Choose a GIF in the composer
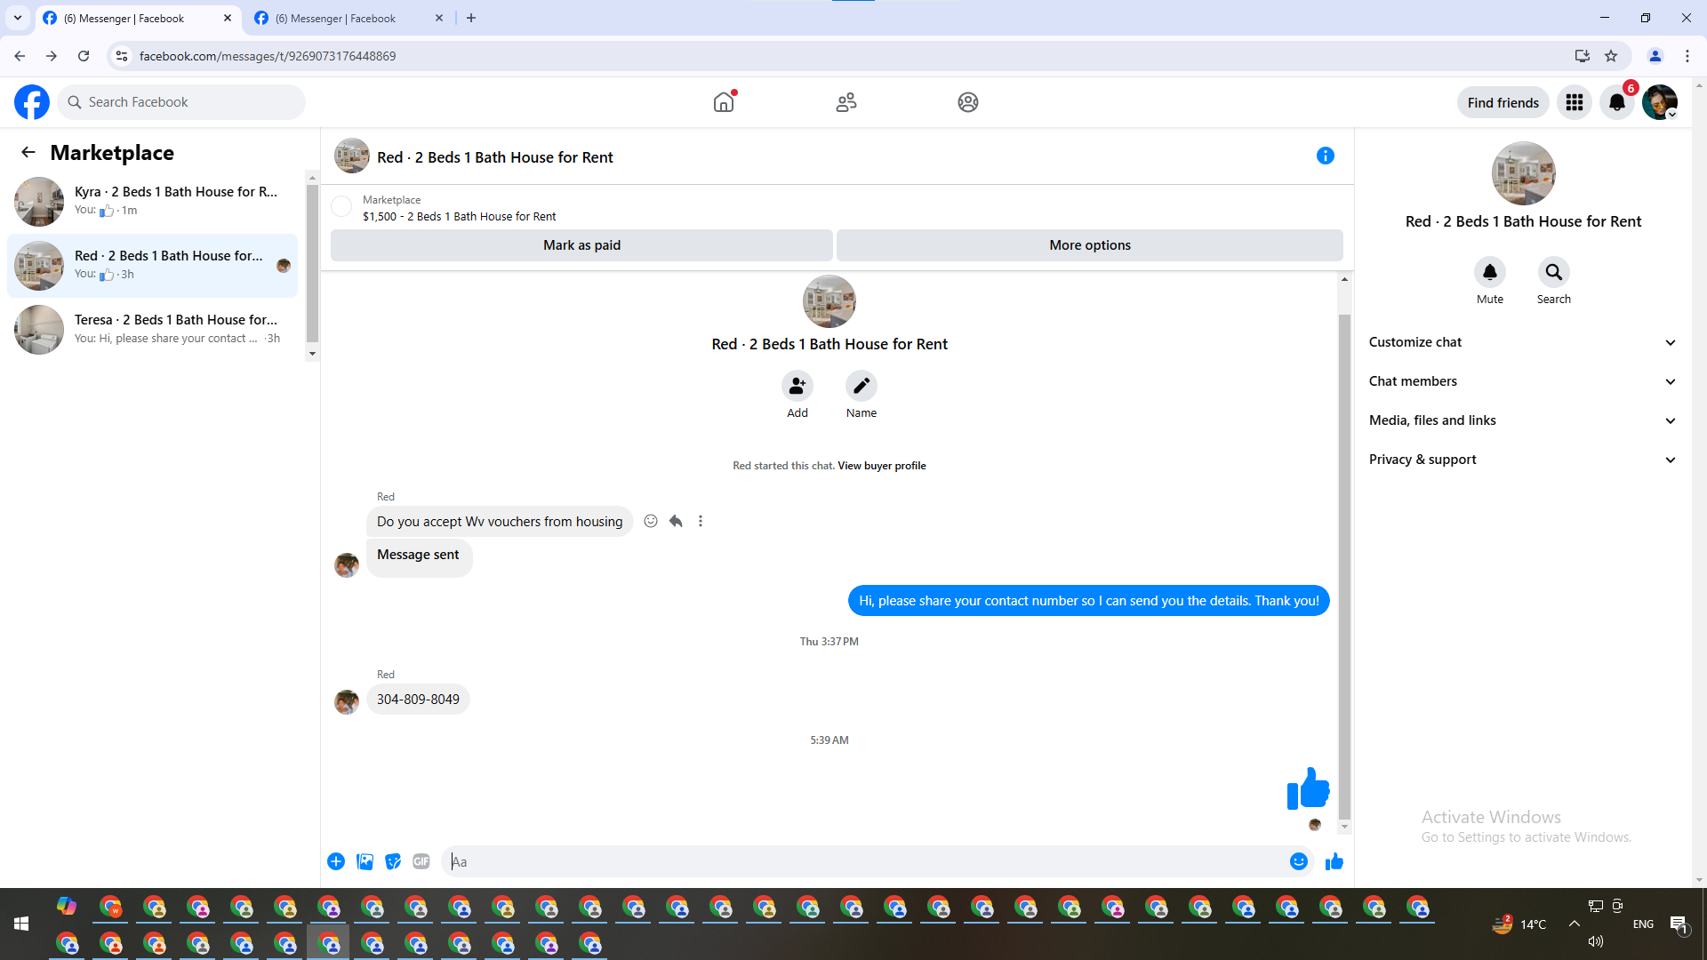The width and height of the screenshot is (1707, 960). click(421, 861)
